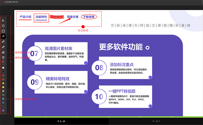Select the pencil freehand tool

pyautogui.click(x=3, y=47)
